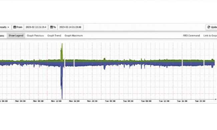Click the calendar icon next to From
The image size is (217, 130).
[x=15, y=27]
